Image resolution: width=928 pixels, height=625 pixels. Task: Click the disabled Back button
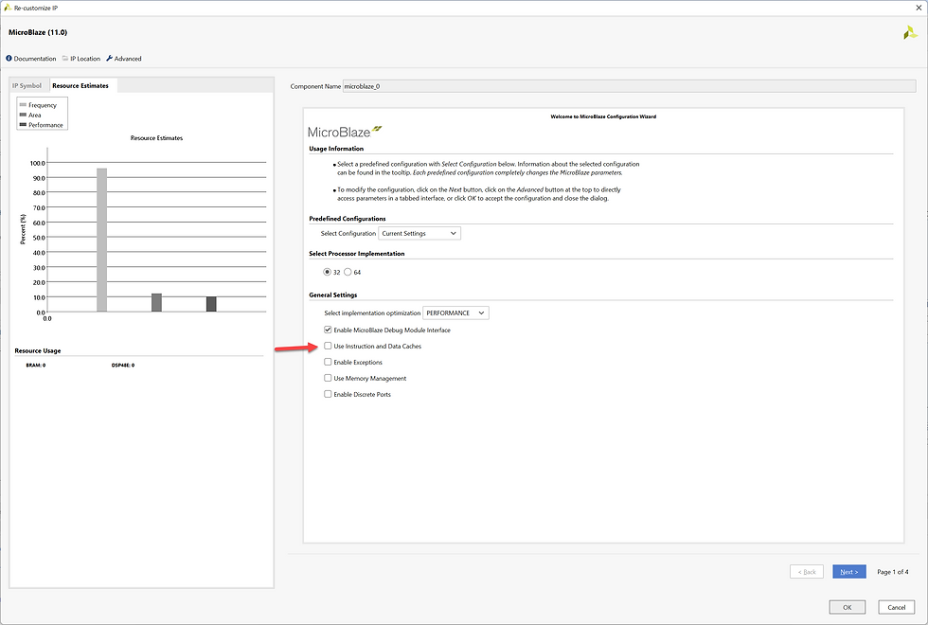(807, 572)
